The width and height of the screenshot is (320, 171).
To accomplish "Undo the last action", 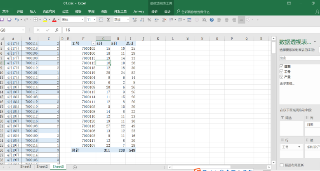I will click(17, 20).
